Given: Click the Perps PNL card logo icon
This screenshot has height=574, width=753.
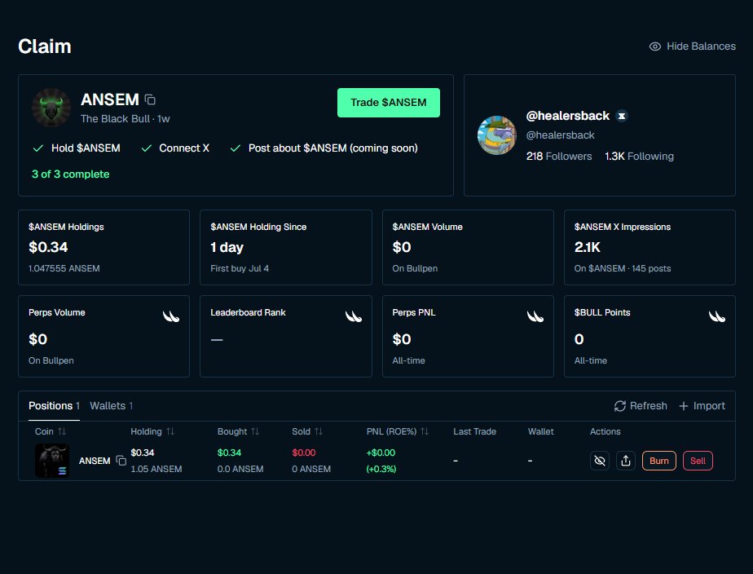Looking at the screenshot, I should (535, 316).
